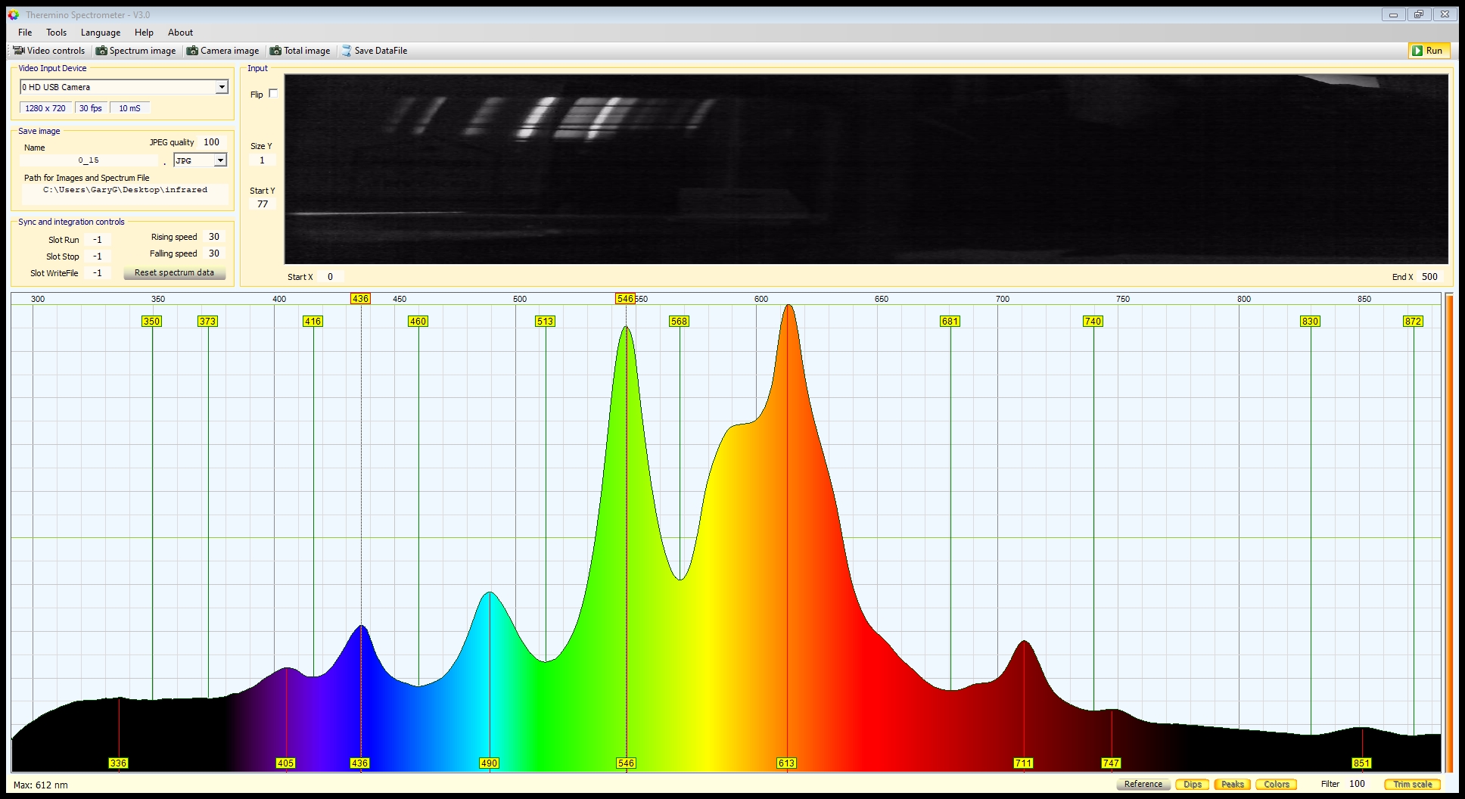Toggle the Peaks display button
The width and height of the screenshot is (1465, 799).
(x=1232, y=784)
